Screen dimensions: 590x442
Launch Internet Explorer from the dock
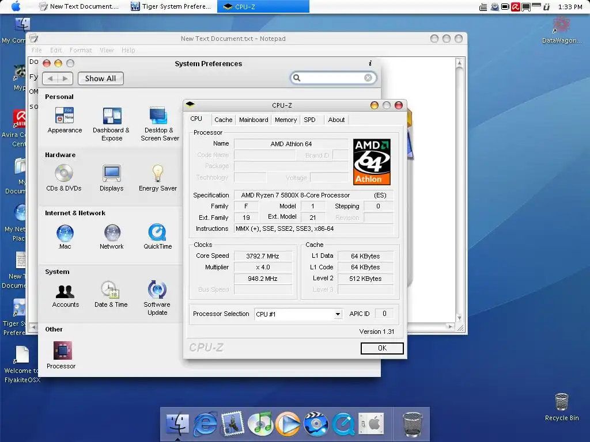pyautogui.click(x=205, y=424)
